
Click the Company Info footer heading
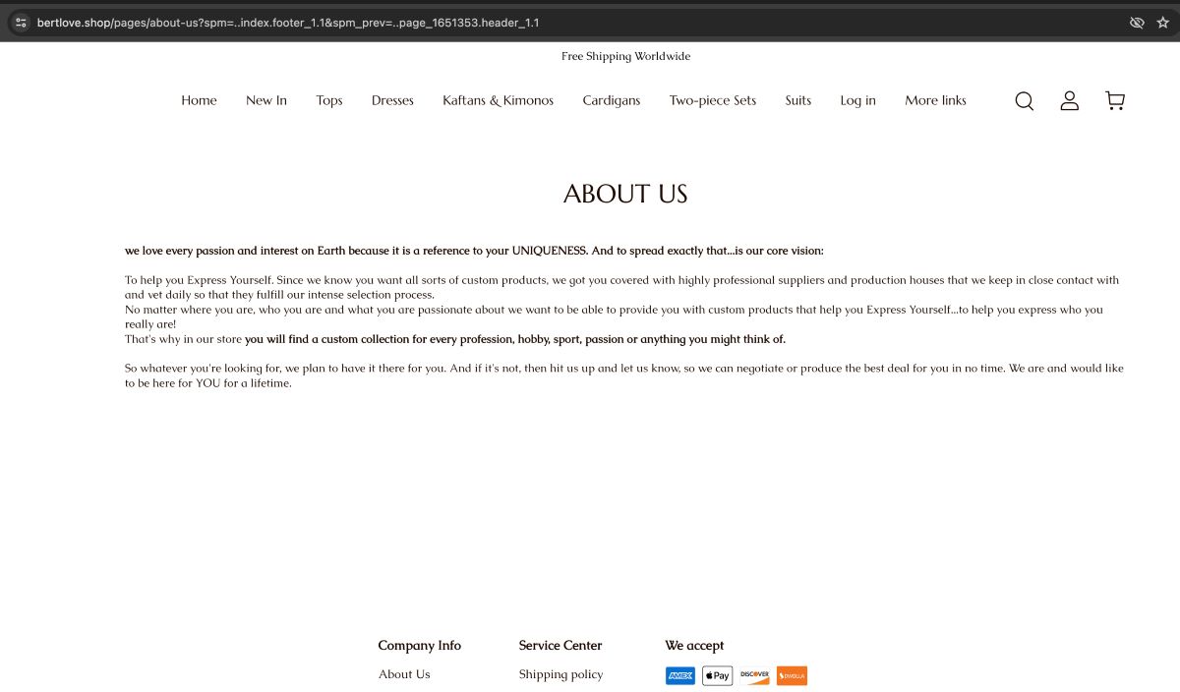click(420, 646)
